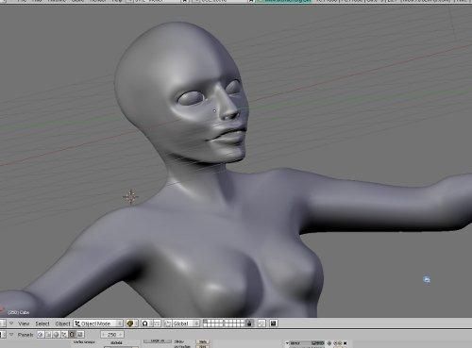This screenshot has height=348, width=472.
Task: Open the Object menu in 3D header
Action: (x=62, y=323)
